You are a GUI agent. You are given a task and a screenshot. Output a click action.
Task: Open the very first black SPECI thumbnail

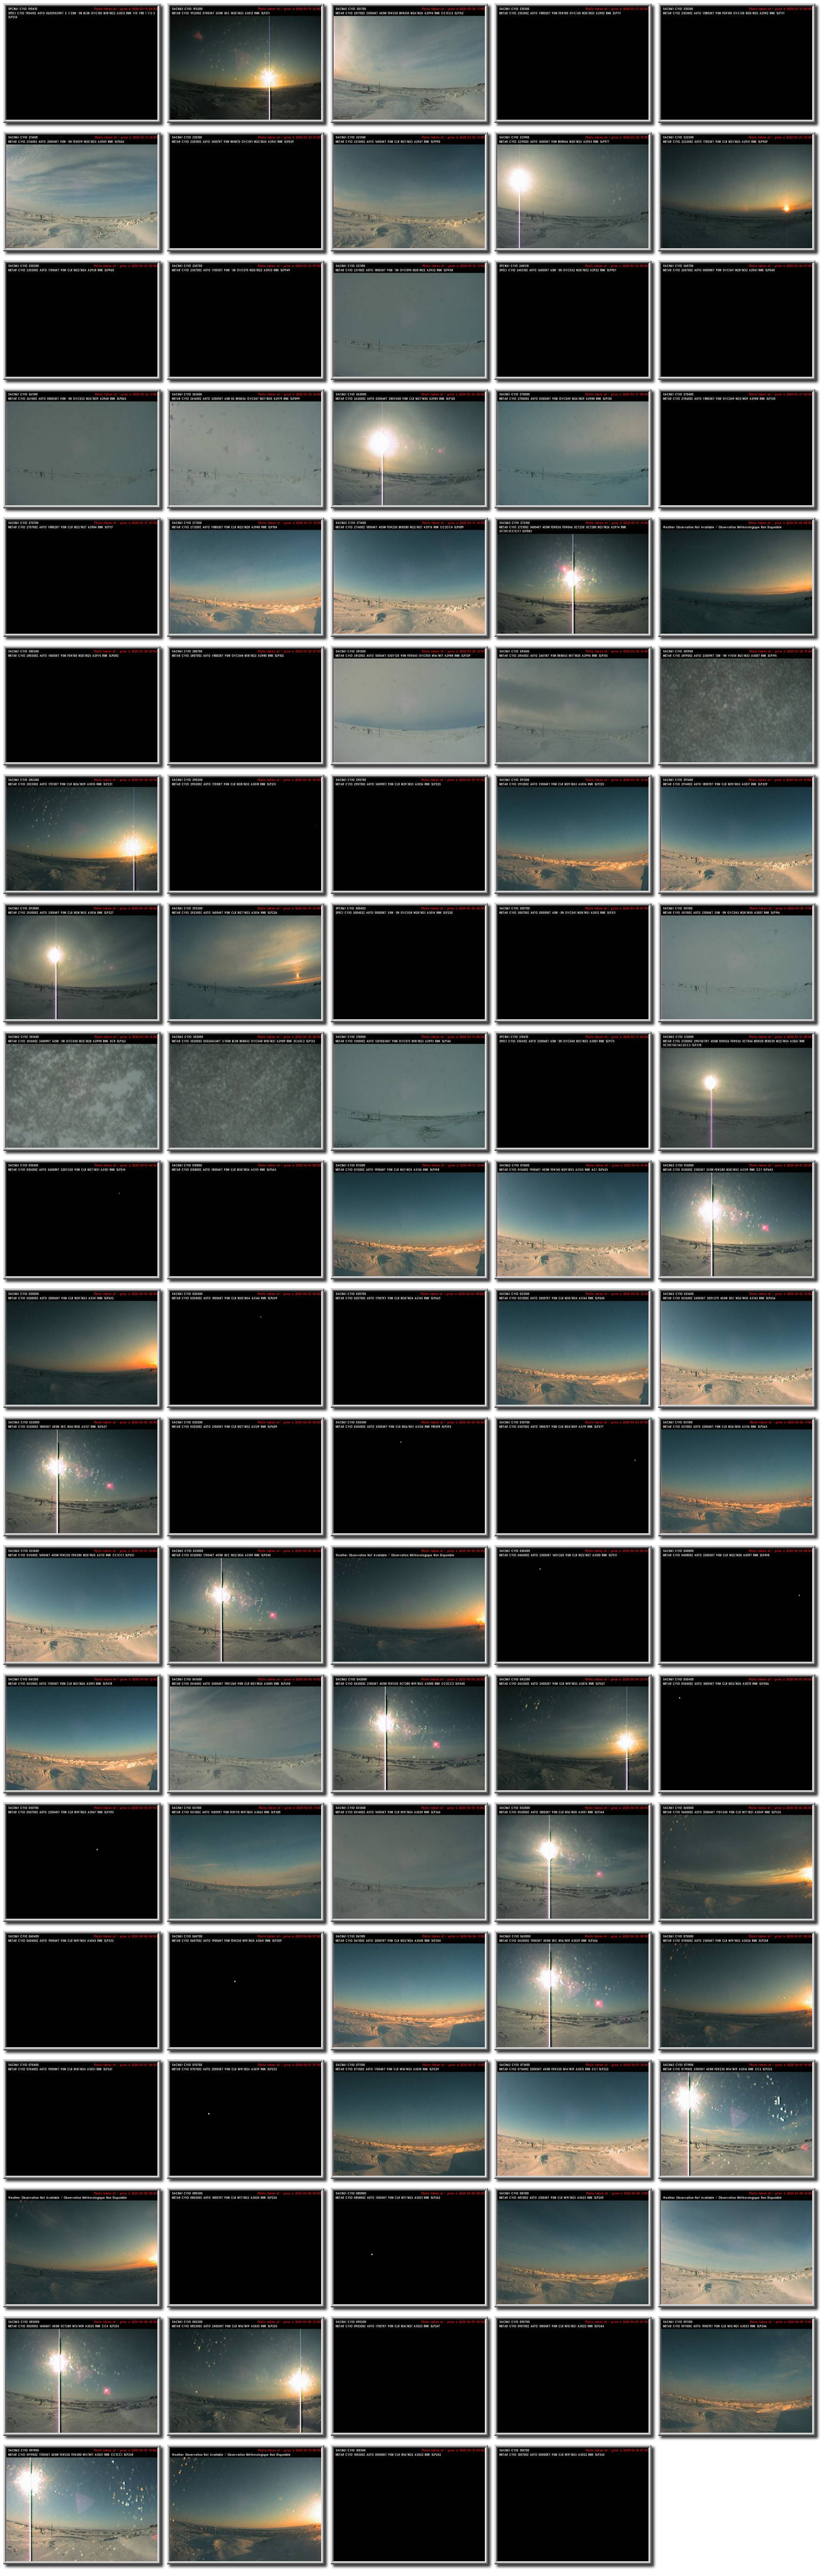(82, 66)
